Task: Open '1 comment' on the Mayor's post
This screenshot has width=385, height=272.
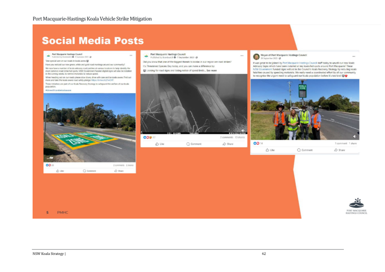Action: 341,143
